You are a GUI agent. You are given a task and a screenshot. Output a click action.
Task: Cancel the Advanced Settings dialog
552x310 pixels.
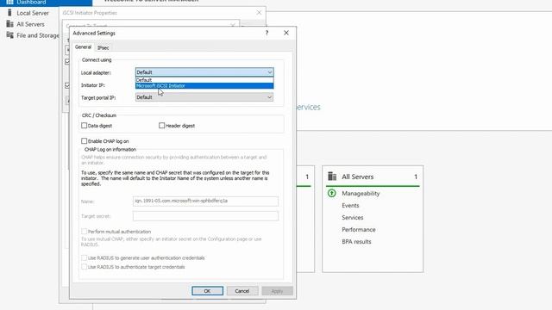tap(242, 291)
